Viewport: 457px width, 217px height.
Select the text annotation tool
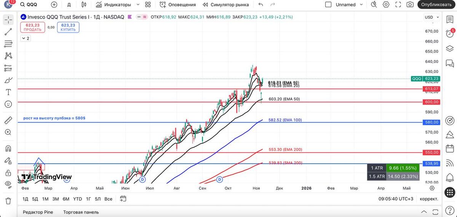8,92
